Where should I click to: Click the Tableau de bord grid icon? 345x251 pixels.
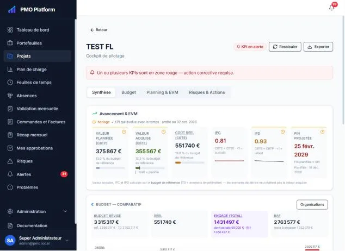[10, 30]
